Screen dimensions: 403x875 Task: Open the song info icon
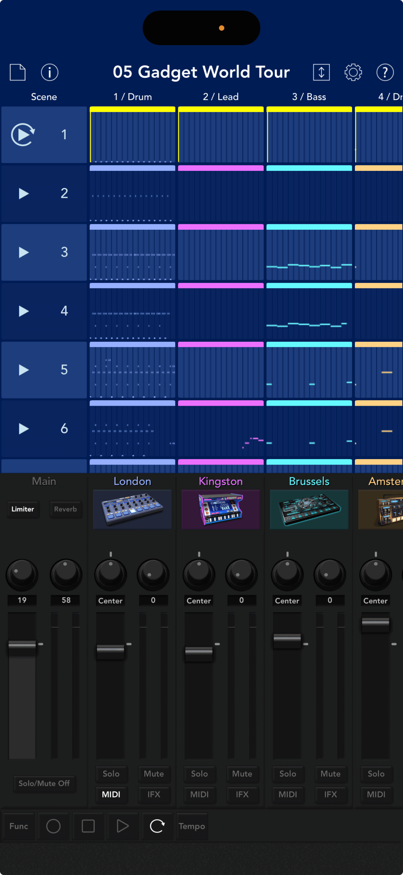pyautogui.click(x=49, y=72)
